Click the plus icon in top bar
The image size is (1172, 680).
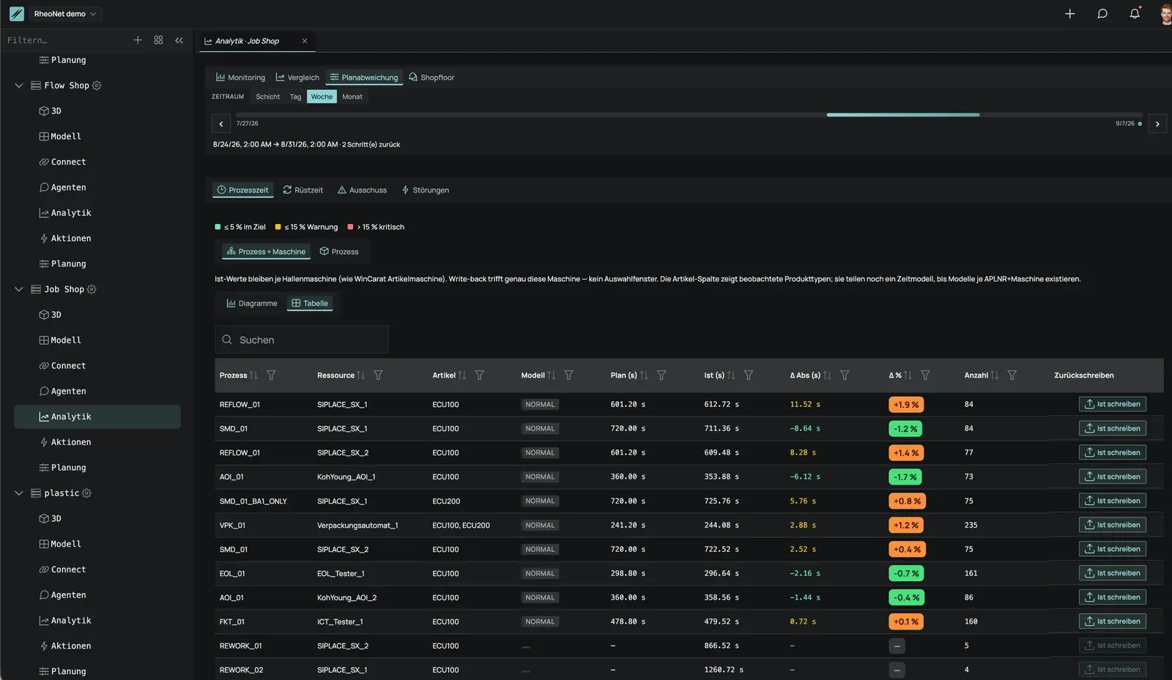click(1069, 14)
